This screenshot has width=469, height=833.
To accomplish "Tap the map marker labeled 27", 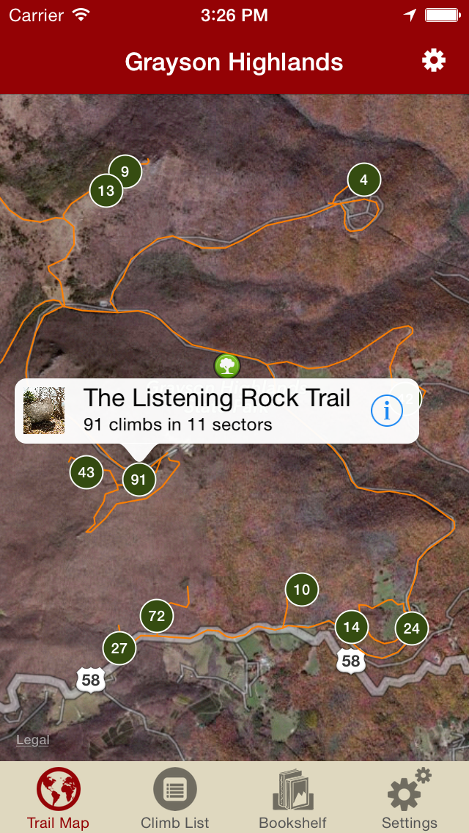I will pos(119,648).
